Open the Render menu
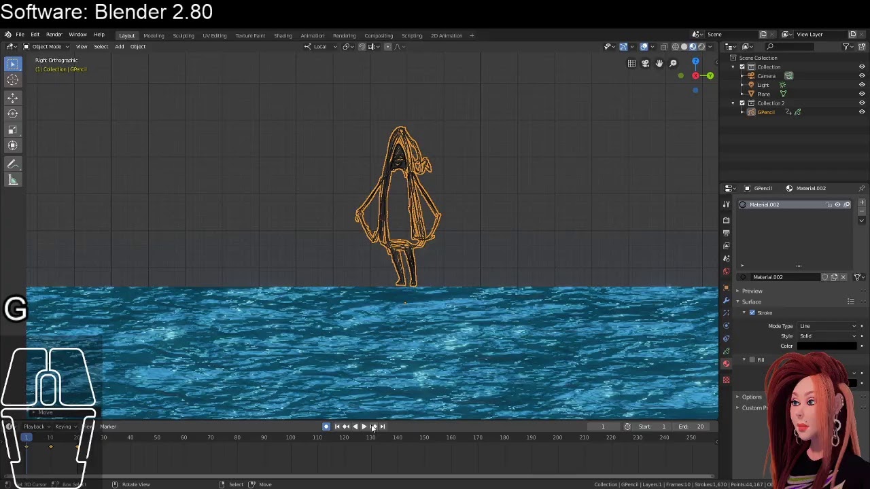This screenshot has height=489, width=870. click(x=54, y=35)
